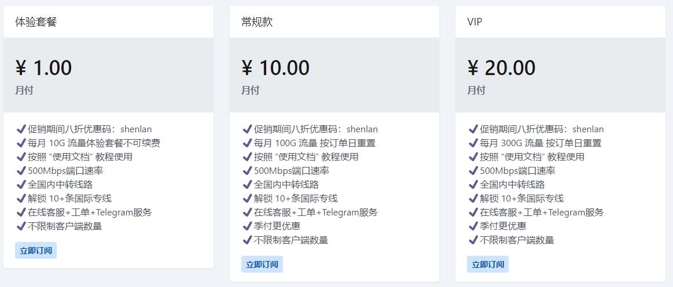Click the shenlan promo code in 体验套餐
The height and width of the screenshot is (287, 673).
(x=136, y=129)
